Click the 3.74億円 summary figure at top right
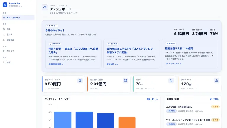Viewport: 227px width, 128px height. [x=200, y=34]
